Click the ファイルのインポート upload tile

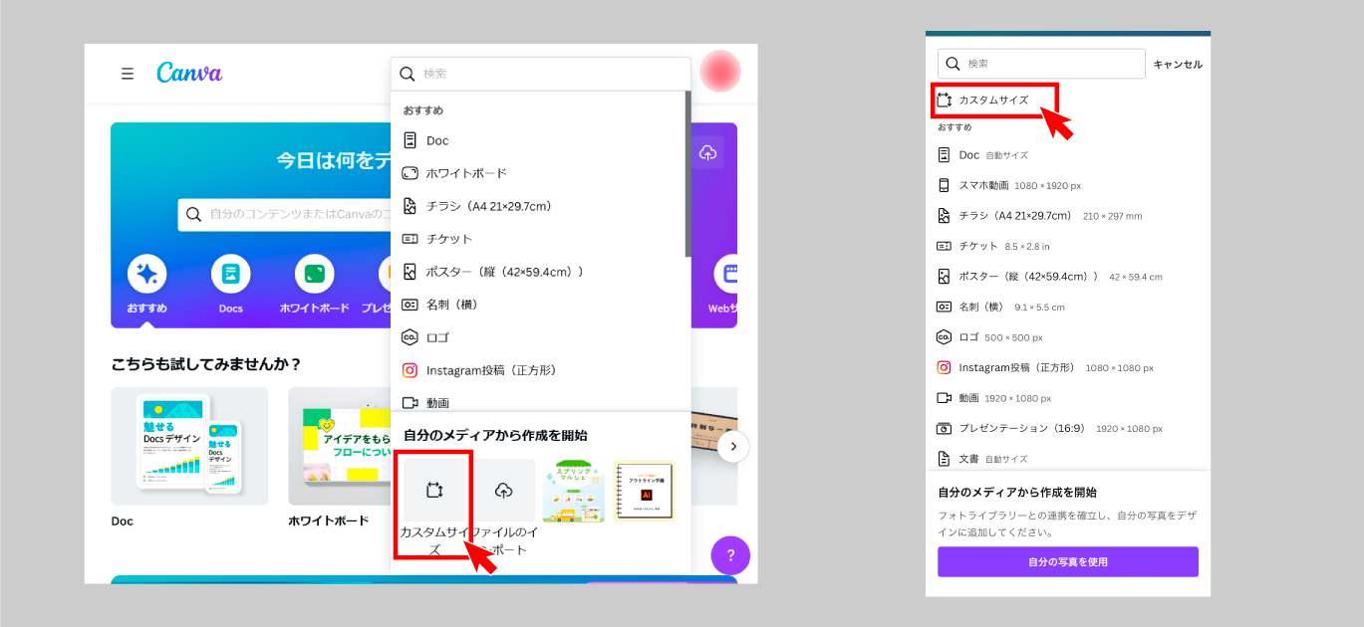click(x=504, y=491)
